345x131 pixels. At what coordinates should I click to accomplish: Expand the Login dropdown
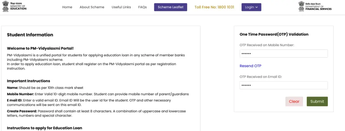[251, 7]
